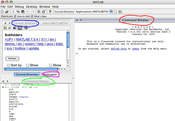The width and height of the screenshot is (175, 121).
Task: Click the horizontal scroll left arrow
Action: click(x=62, y=69)
